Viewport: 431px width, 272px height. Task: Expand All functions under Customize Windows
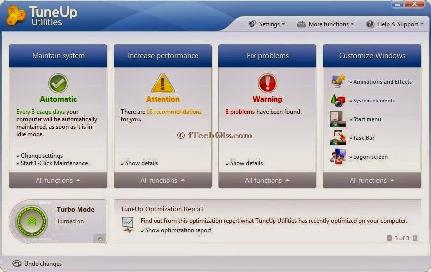click(372, 180)
